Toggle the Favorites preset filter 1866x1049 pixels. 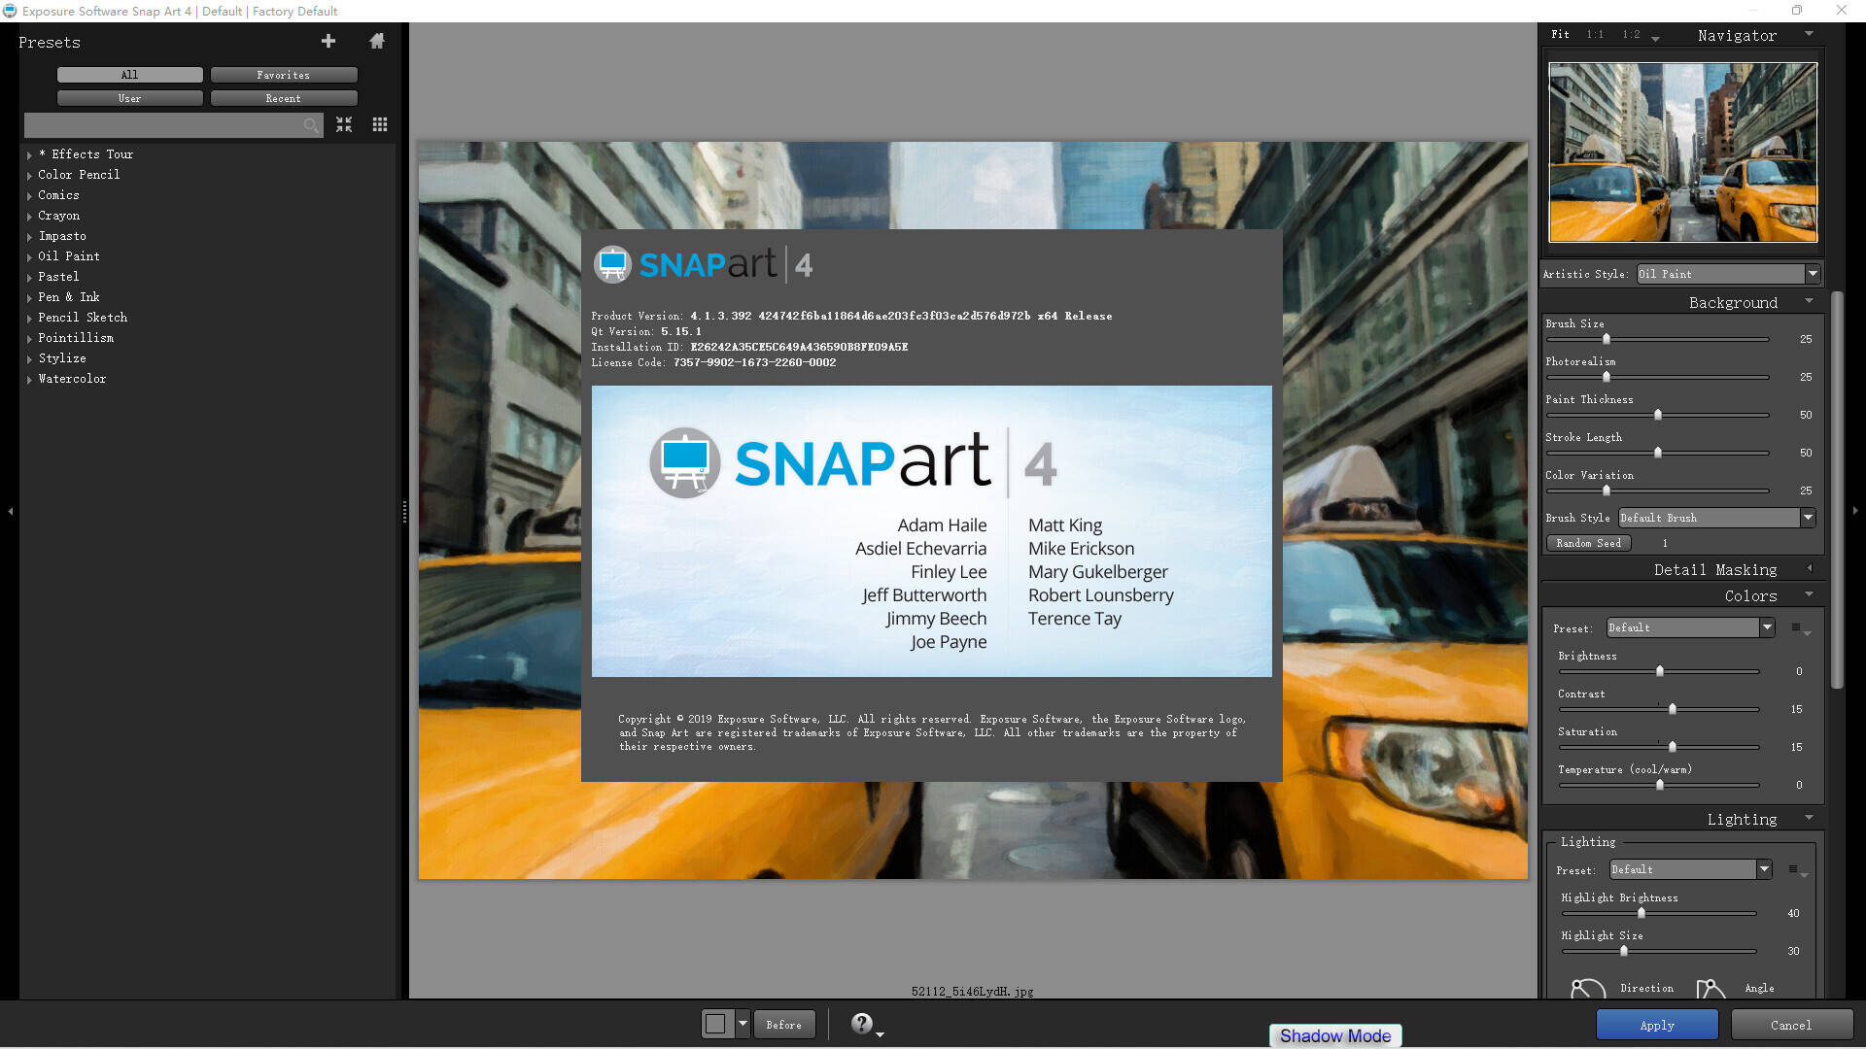[x=283, y=75]
